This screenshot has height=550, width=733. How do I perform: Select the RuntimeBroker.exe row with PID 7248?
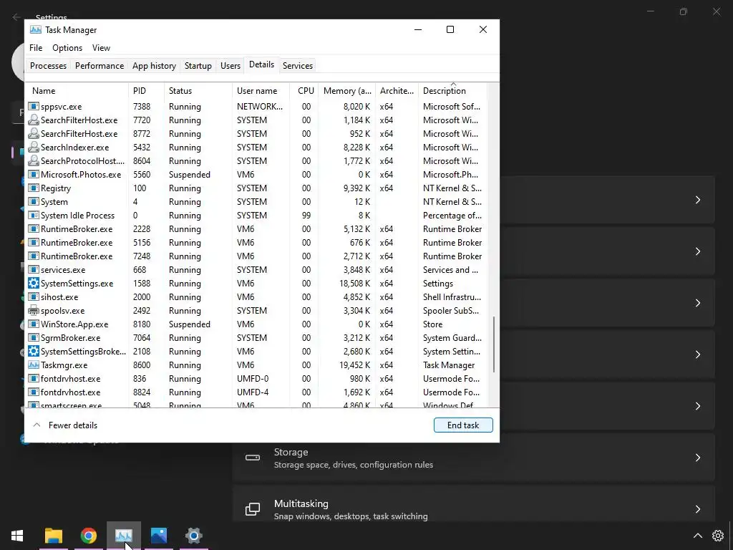(256, 256)
